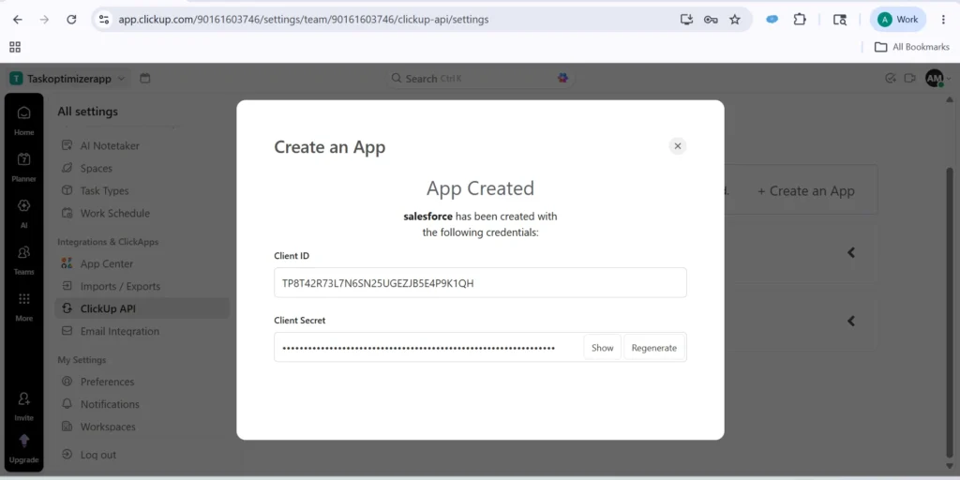960x480 pixels.
Task: Select the Client ID field
Action: pyautogui.click(x=480, y=283)
